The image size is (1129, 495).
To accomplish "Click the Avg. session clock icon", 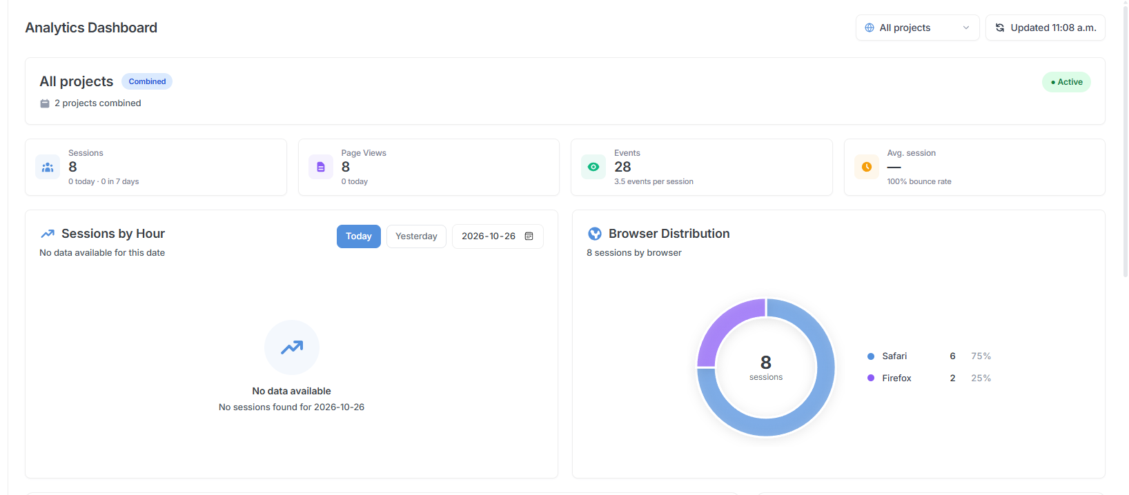I will [x=867, y=167].
